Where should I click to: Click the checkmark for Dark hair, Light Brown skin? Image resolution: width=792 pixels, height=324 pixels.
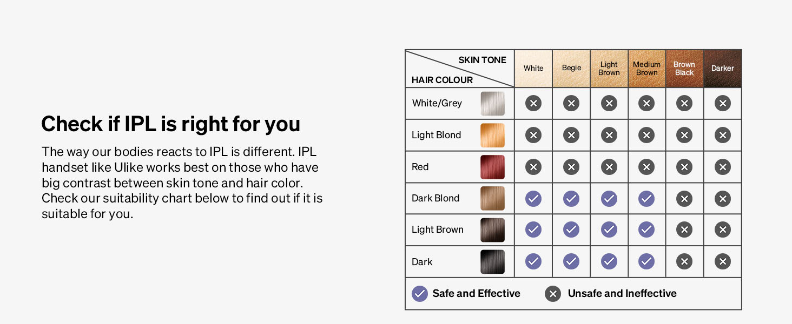click(609, 262)
